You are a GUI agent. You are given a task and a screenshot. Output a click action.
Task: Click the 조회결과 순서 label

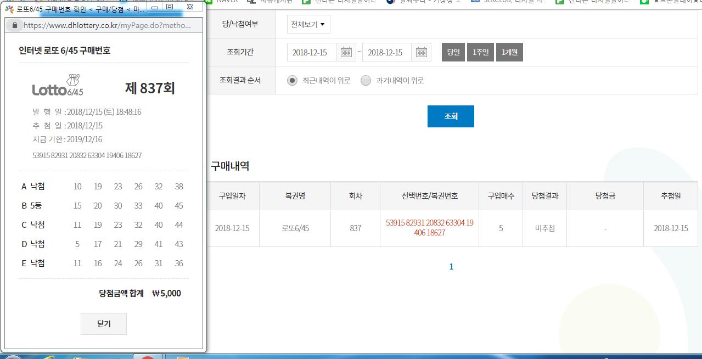pos(240,80)
